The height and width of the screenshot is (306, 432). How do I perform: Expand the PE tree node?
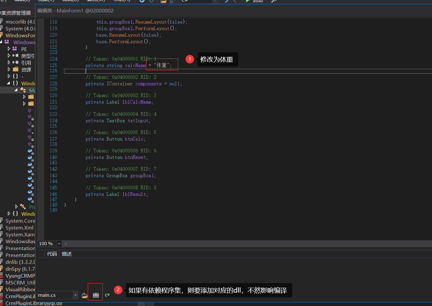coord(9,49)
